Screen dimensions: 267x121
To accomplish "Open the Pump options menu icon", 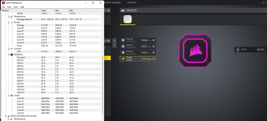I will tap(154, 59).
